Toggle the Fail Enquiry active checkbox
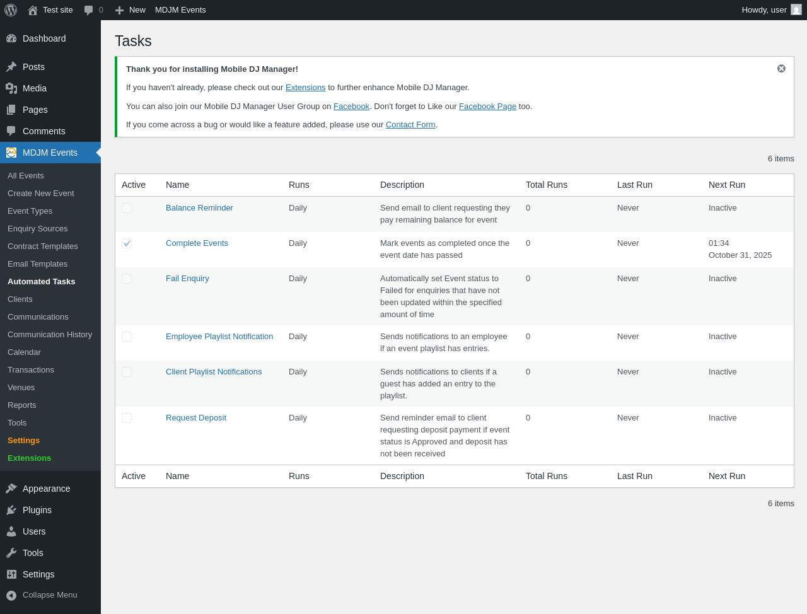807x614 pixels. 127,279
